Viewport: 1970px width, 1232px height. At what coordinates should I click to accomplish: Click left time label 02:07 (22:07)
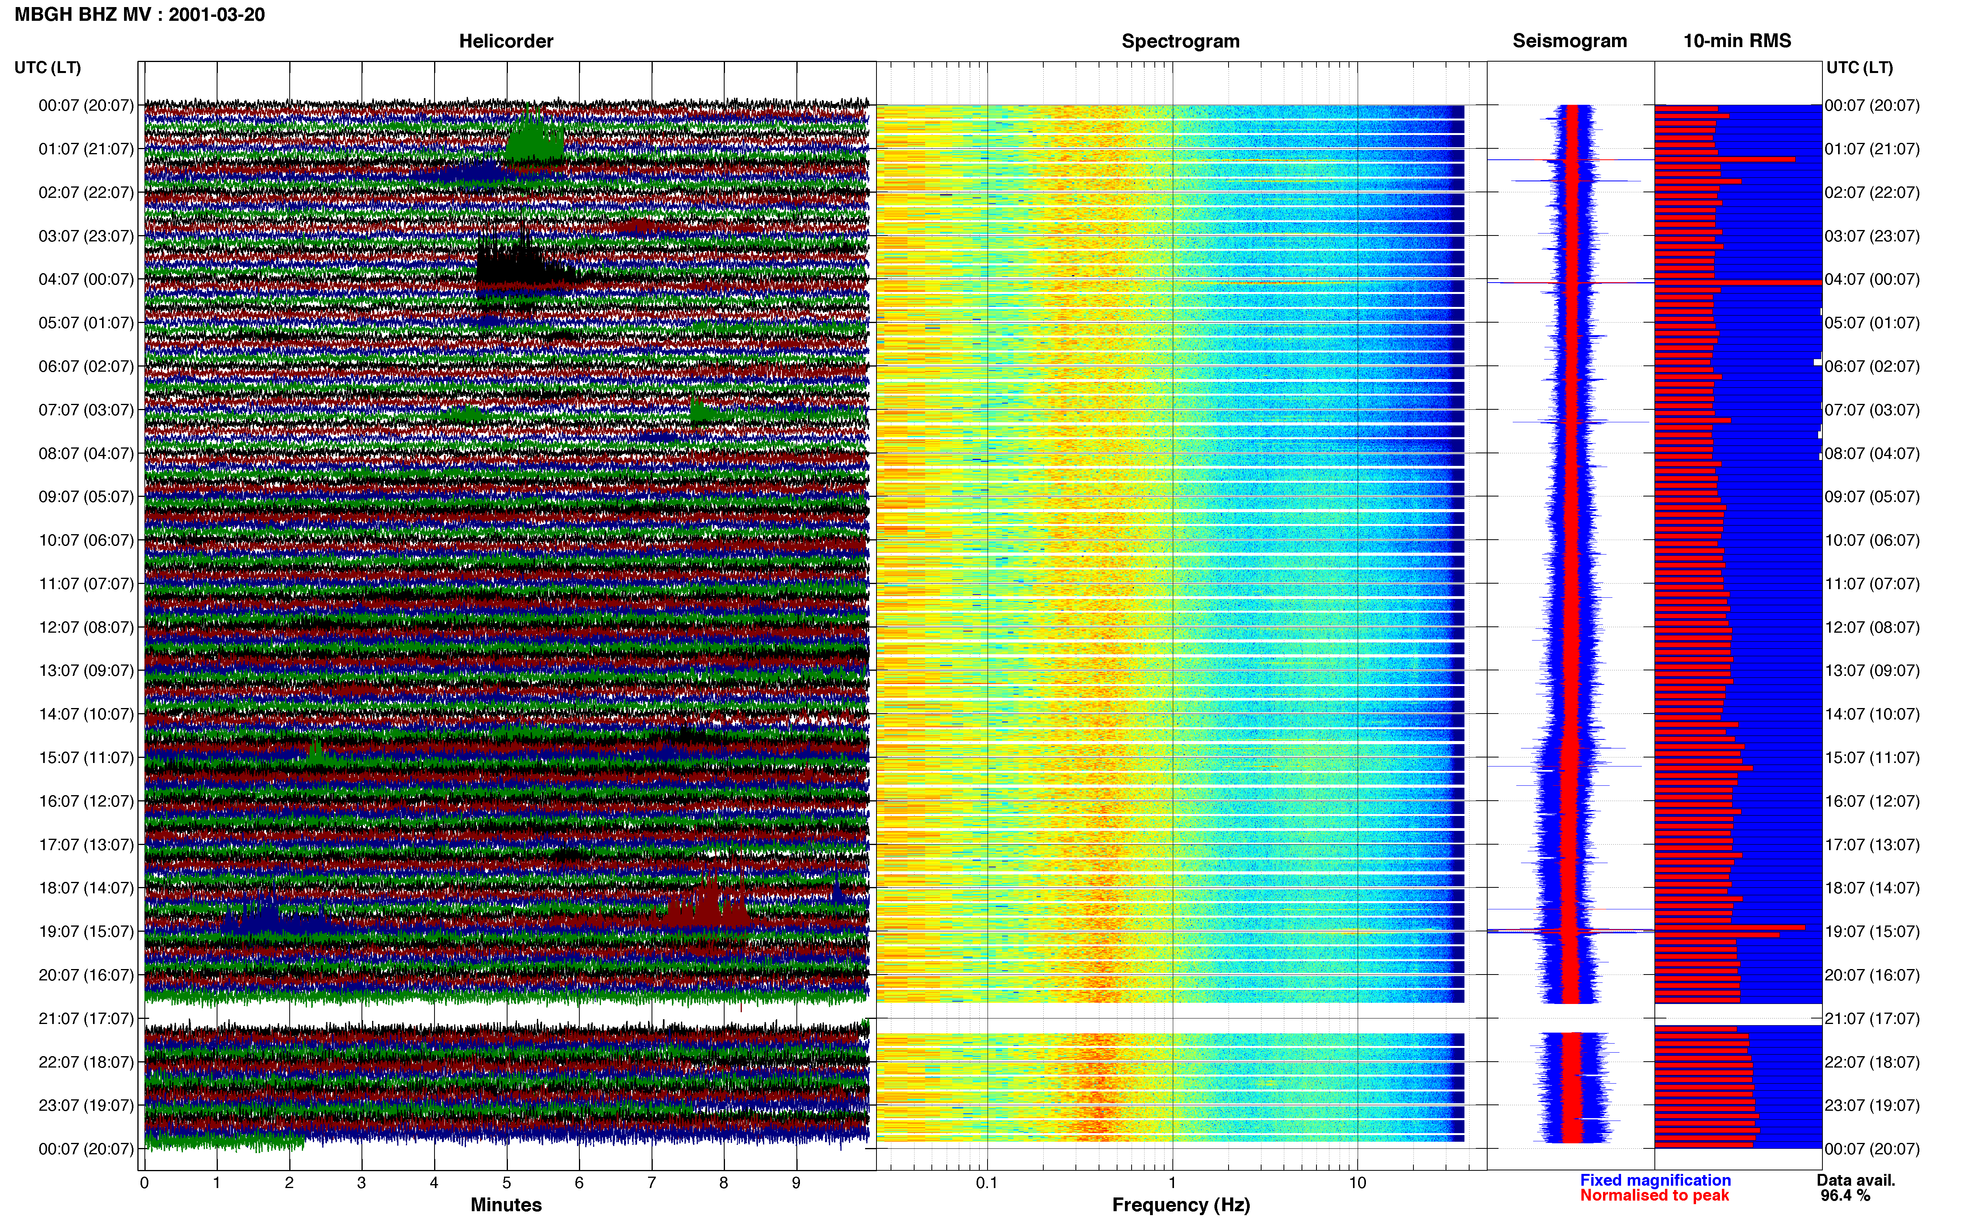click(86, 192)
